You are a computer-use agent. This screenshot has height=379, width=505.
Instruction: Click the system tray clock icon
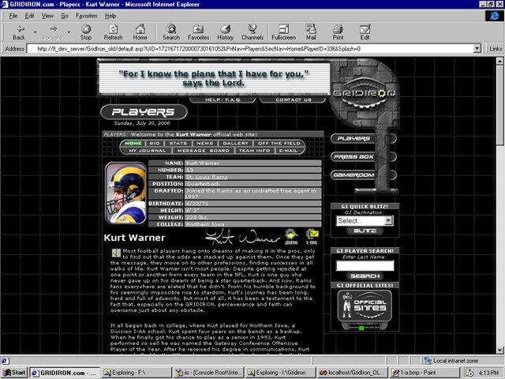469,373
